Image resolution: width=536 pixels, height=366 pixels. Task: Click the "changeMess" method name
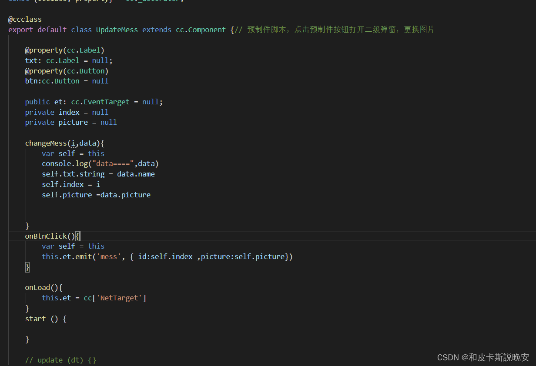pos(46,143)
